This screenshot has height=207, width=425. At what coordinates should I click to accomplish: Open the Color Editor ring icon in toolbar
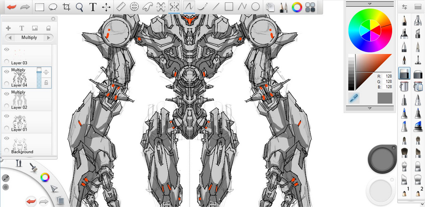pos(297,7)
